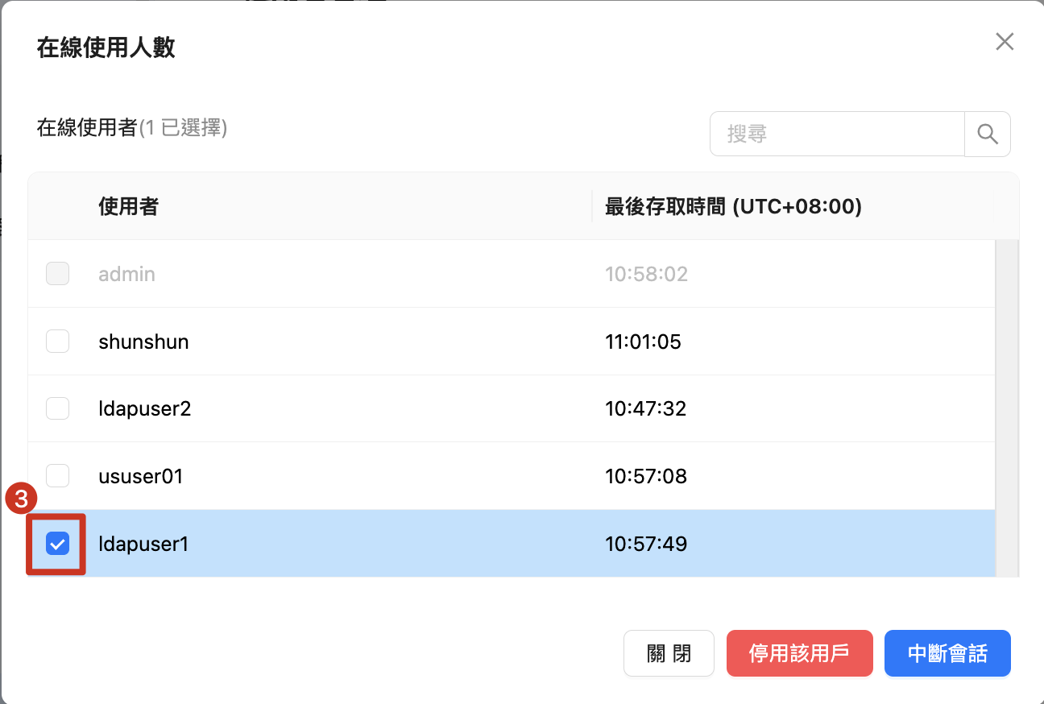Select the ldapuser2 checkbox
The image size is (1044, 704).
pos(57,408)
